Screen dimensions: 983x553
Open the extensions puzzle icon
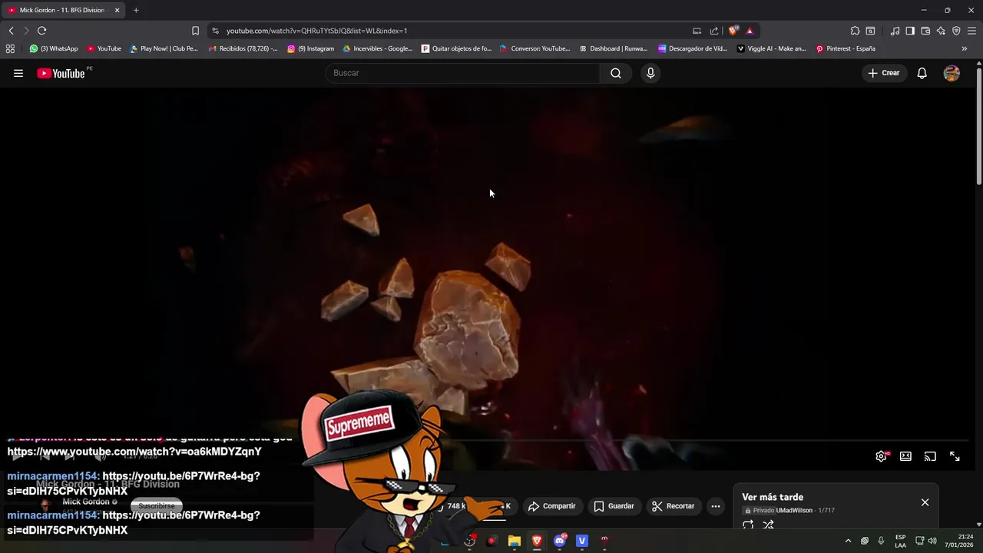pyautogui.click(x=855, y=31)
